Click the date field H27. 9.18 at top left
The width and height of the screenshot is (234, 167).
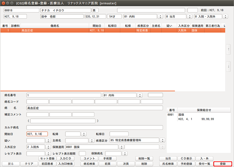(15, 16)
